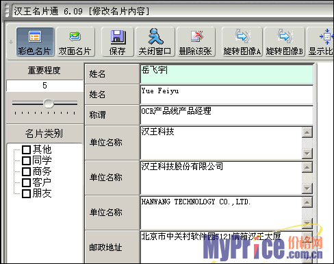Click up arrow in 汉王科技股份有限公司 field scrollbar
Viewport: 334px width, 264px height.
pyautogui.click(x=307, y=167)
